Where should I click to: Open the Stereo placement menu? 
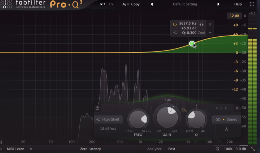click(226, 119)
